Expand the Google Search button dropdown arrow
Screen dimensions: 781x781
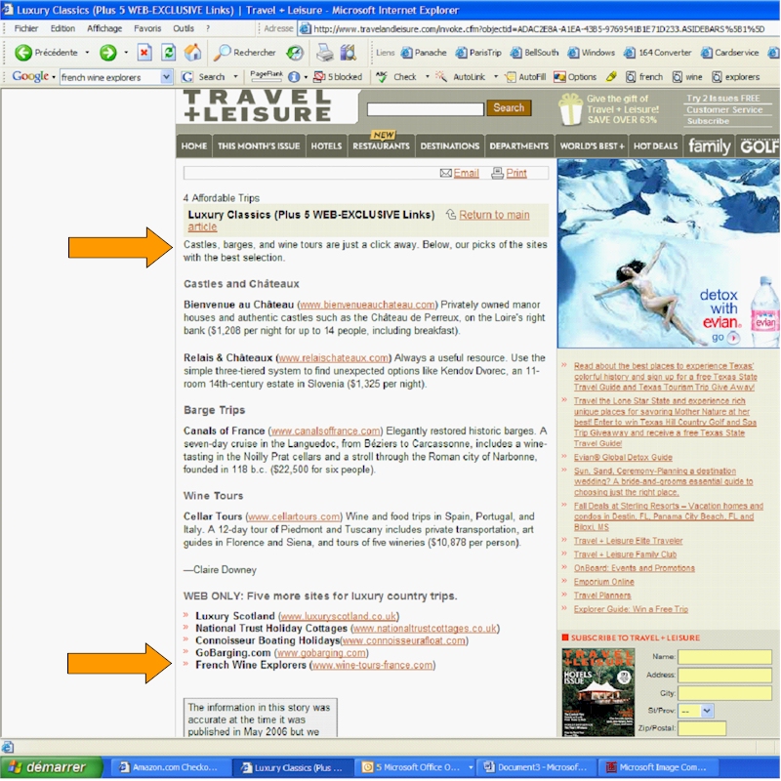235,77
